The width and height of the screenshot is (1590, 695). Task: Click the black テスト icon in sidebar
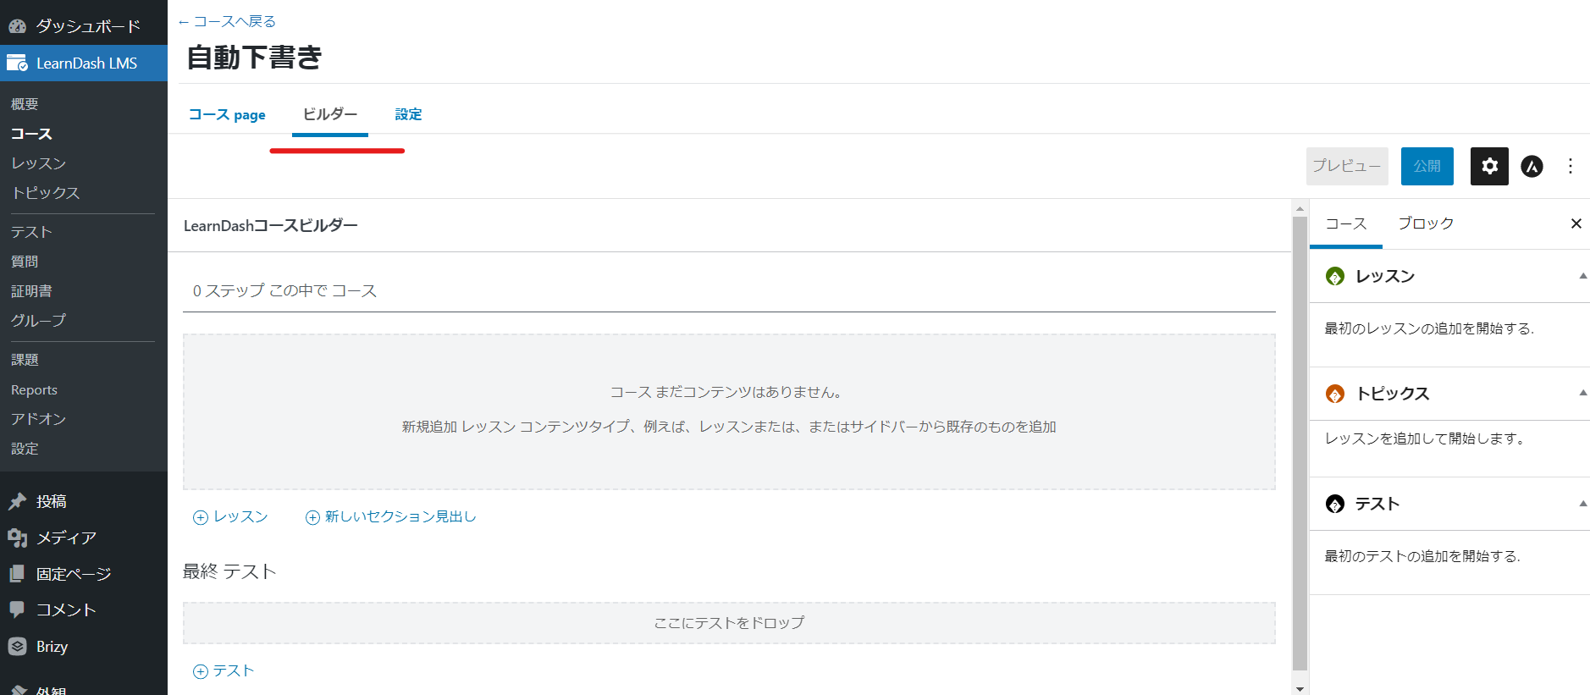pos(1335,504)
